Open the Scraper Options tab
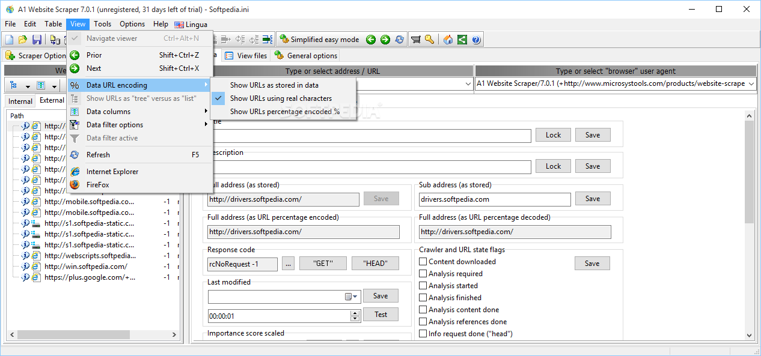 pos(36,55)
